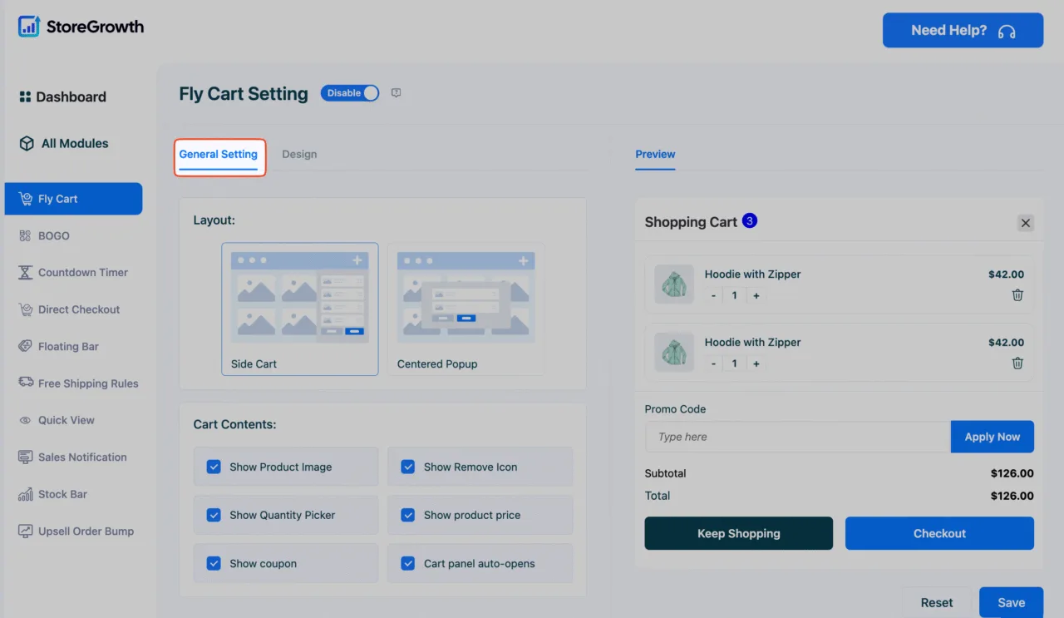The width and height of the screenshot is (1064, 618).
Task: Switch to the Design tab
Action: click(x=299, y=154)
